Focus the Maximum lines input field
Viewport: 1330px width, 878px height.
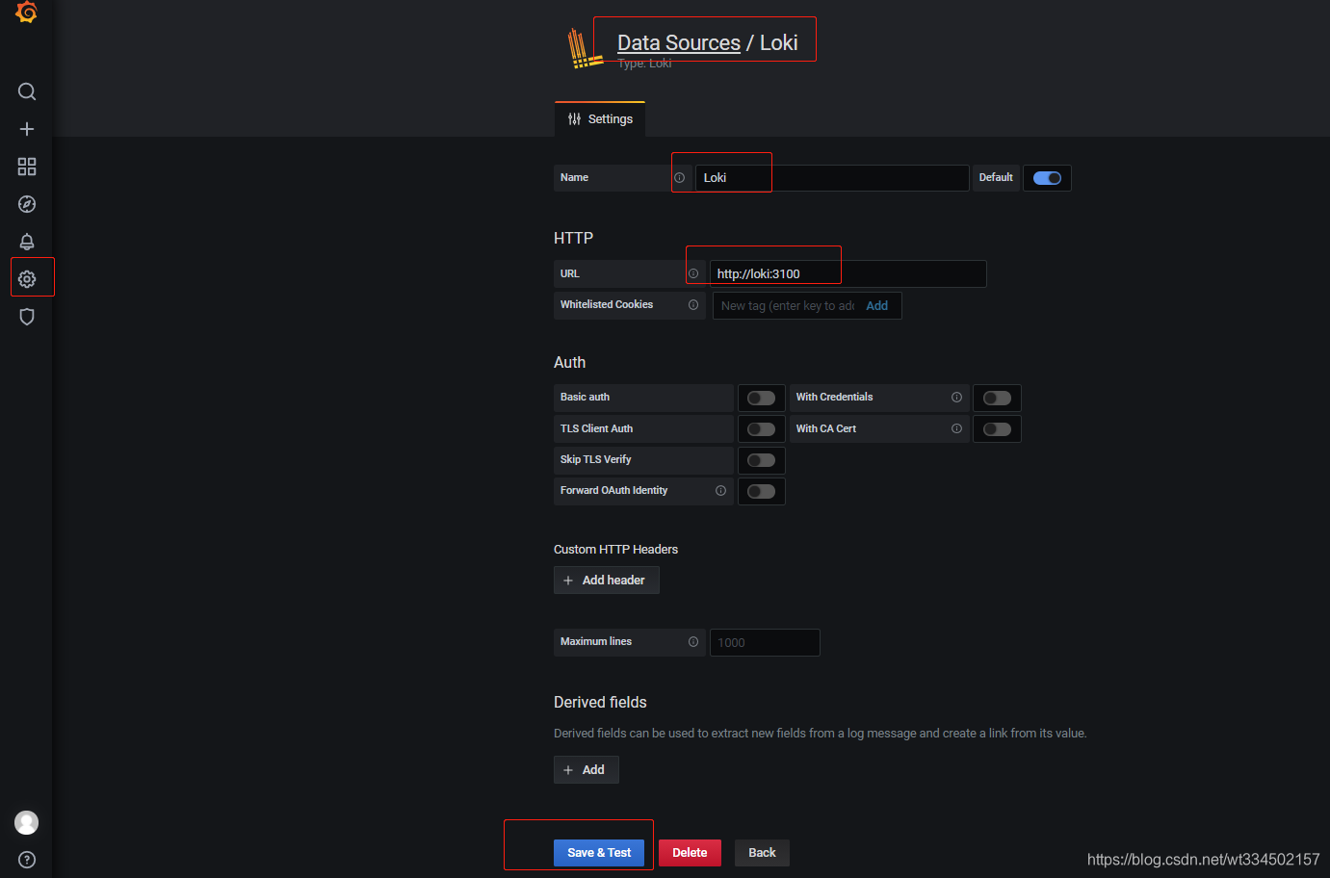[765, 642]
